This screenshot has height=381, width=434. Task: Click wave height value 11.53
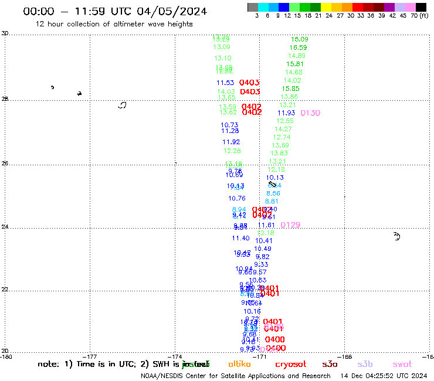(225, 83)
